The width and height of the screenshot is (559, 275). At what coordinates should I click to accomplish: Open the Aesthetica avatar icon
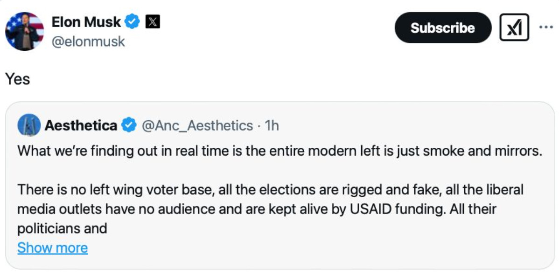pos(28,125)
